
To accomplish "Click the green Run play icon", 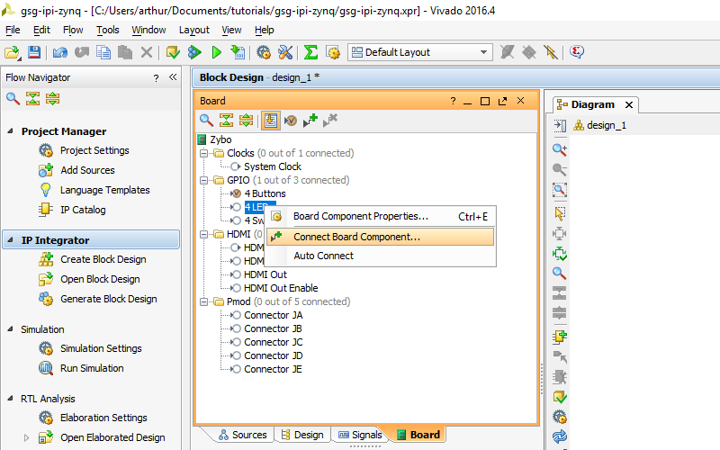I will [x=217, y=52].
